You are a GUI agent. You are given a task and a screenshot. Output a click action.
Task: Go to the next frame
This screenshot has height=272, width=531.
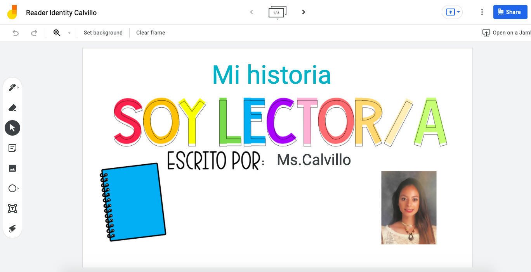click(x=304, y=12)
